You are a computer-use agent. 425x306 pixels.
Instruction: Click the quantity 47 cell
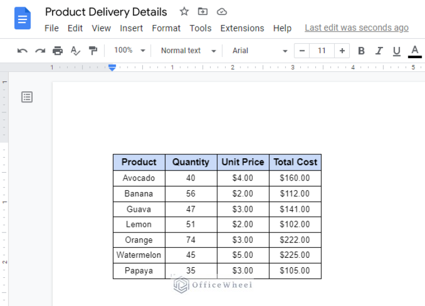pyautogui.click(x=191, y=209)
